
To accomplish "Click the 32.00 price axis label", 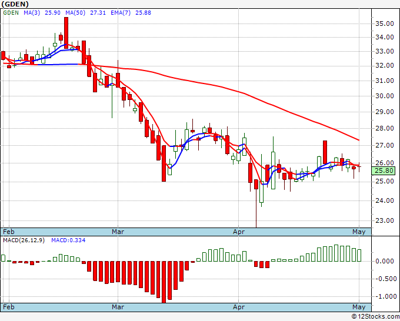I will (385, 65).
